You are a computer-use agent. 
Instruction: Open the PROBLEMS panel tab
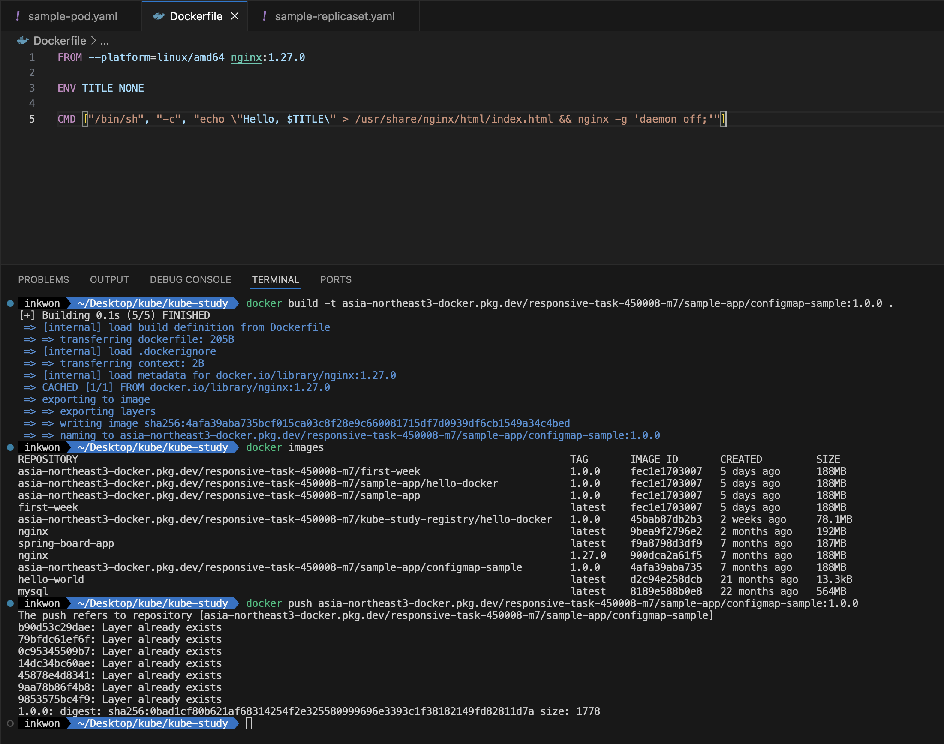[44, 279]
